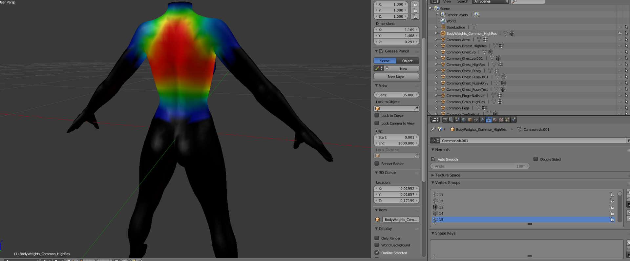The image size is (630, 261).
Task: Enable the Lock to Cursor checkbox
Action: (377, 115)
